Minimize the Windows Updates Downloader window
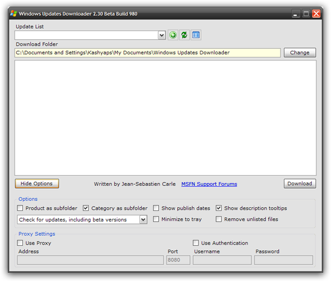This screenshot has width=331, height=281. coord(296,14)
